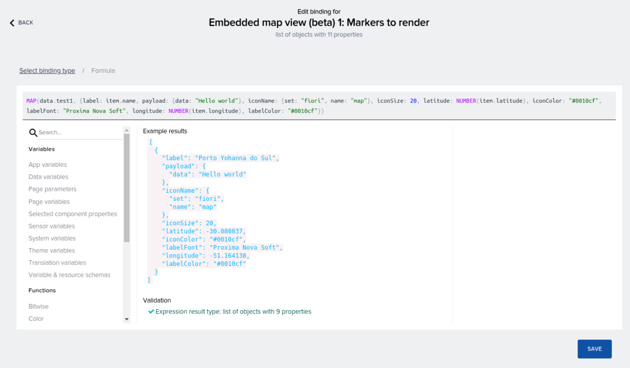This screenshot has width=630, height=368.
Task: Select the Sensor variables category
Action: [x=51, y=226]
